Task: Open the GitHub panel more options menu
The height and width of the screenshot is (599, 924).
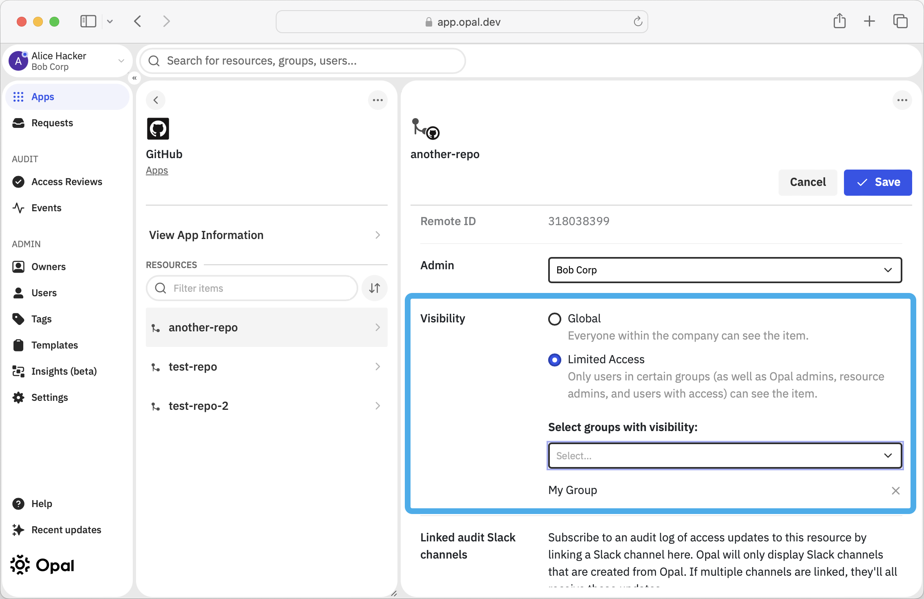Action: [x=378, y=100]
